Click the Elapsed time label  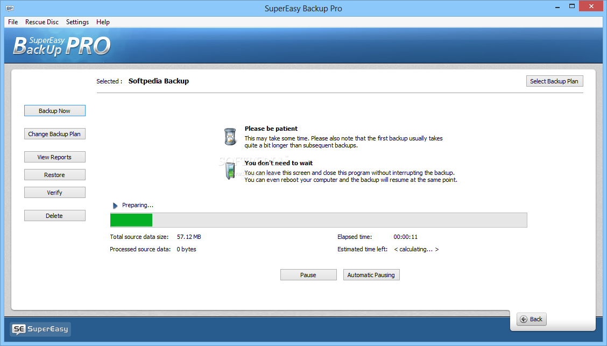[355, 237]
